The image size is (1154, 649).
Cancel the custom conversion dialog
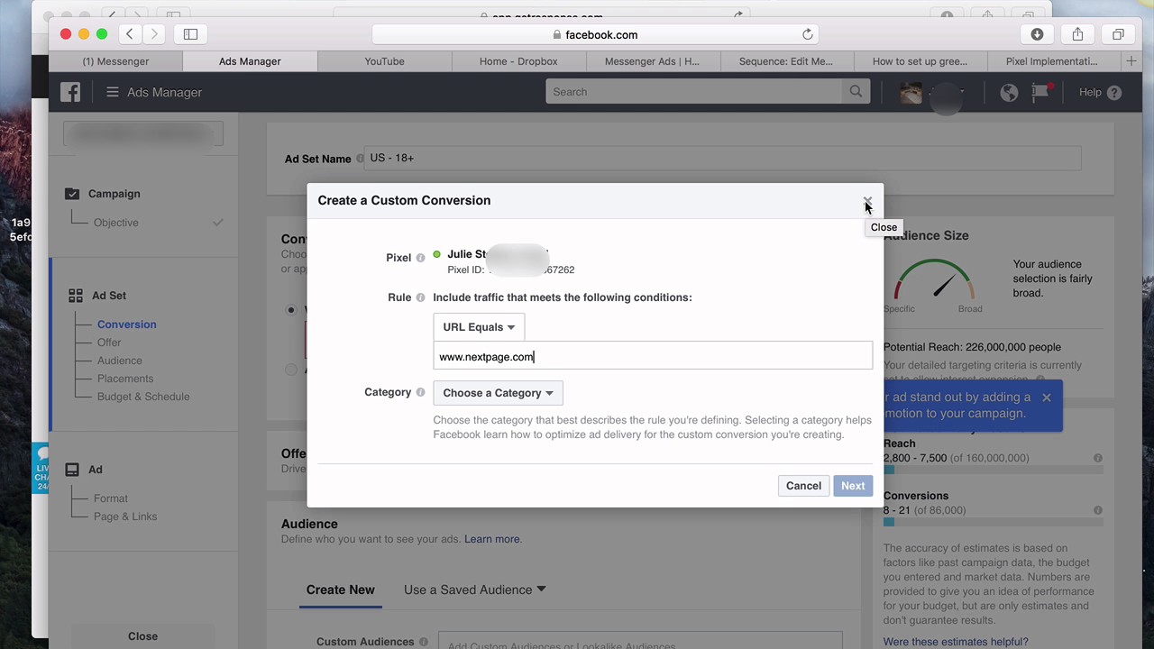(803, 486)
